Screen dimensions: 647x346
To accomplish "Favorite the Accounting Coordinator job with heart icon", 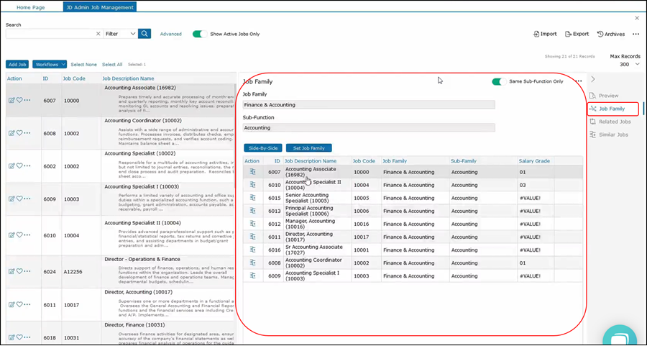I will pyautogui.click(x=19, y=133).
